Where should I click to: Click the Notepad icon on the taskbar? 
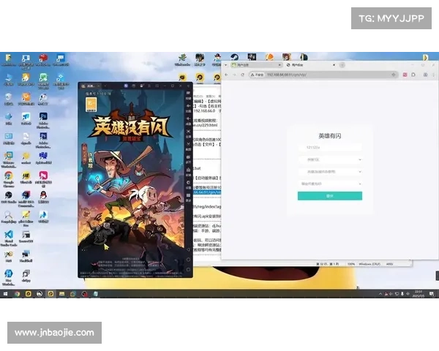pyautogui.click(x=95, y=294)
